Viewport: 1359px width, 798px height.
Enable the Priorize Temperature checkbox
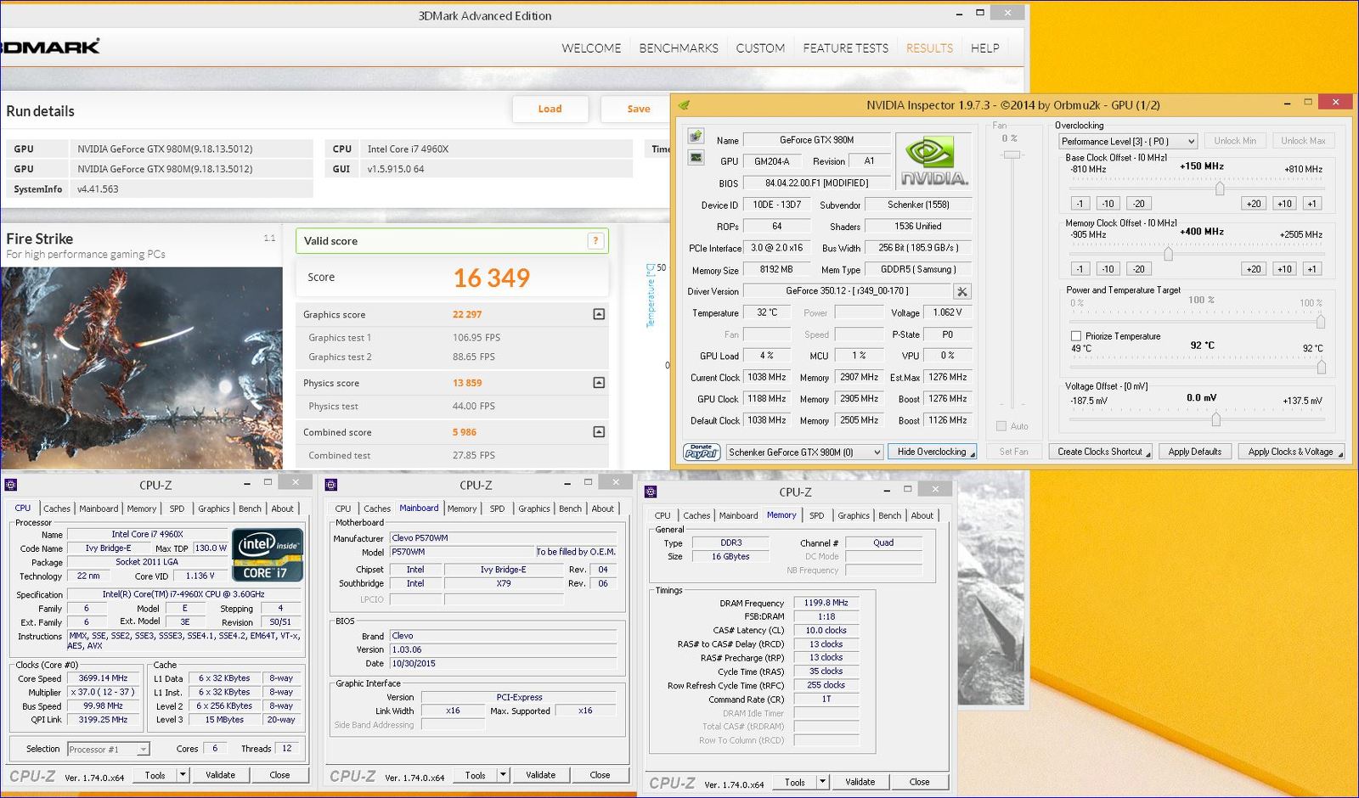[x=1076, y=336]
